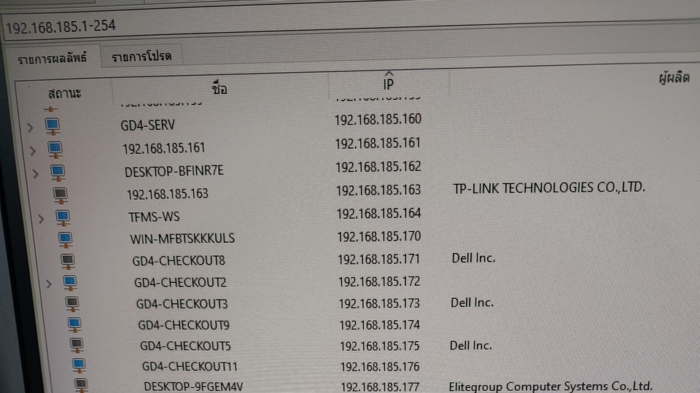The width and height of the screenshot is (700, 393).
Task: Click the IP cell 192.168.185.174
Action: pyautogui.click(x=380, y=324)
